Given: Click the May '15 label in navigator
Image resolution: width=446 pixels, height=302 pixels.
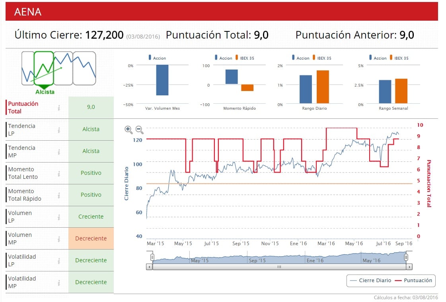Looking at the screenshot, I should (x=200, y=261).
